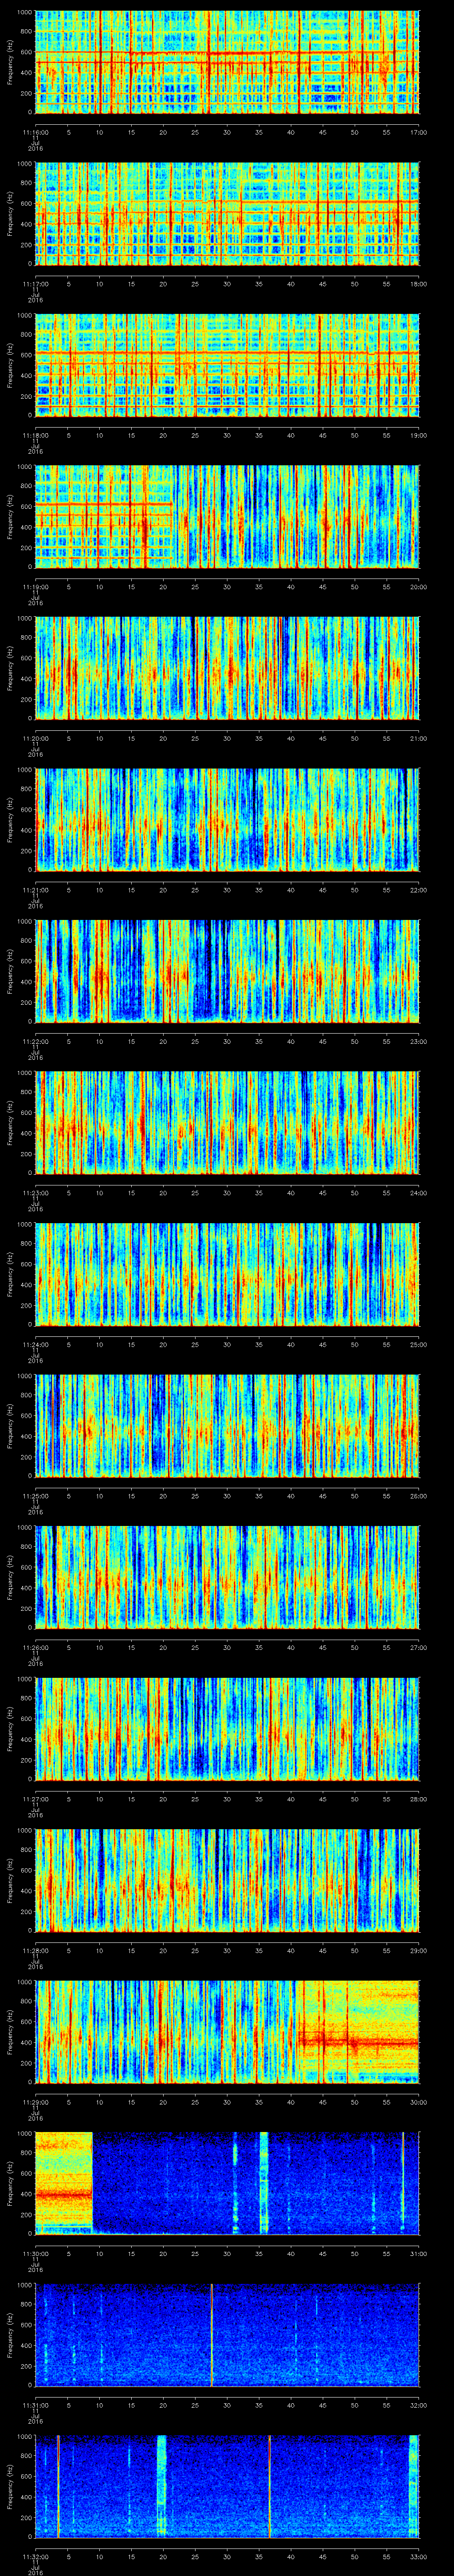Choose the spectrogram panel starting at 11:25:00
Screen dimensions: 454x2576
[227, 1426]
